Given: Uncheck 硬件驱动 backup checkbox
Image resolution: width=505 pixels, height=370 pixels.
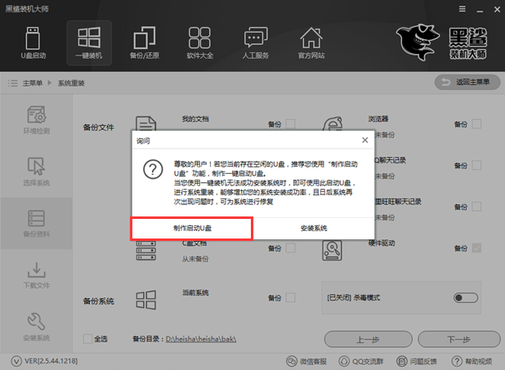Looking at the screenshot, I should point(476,248).
